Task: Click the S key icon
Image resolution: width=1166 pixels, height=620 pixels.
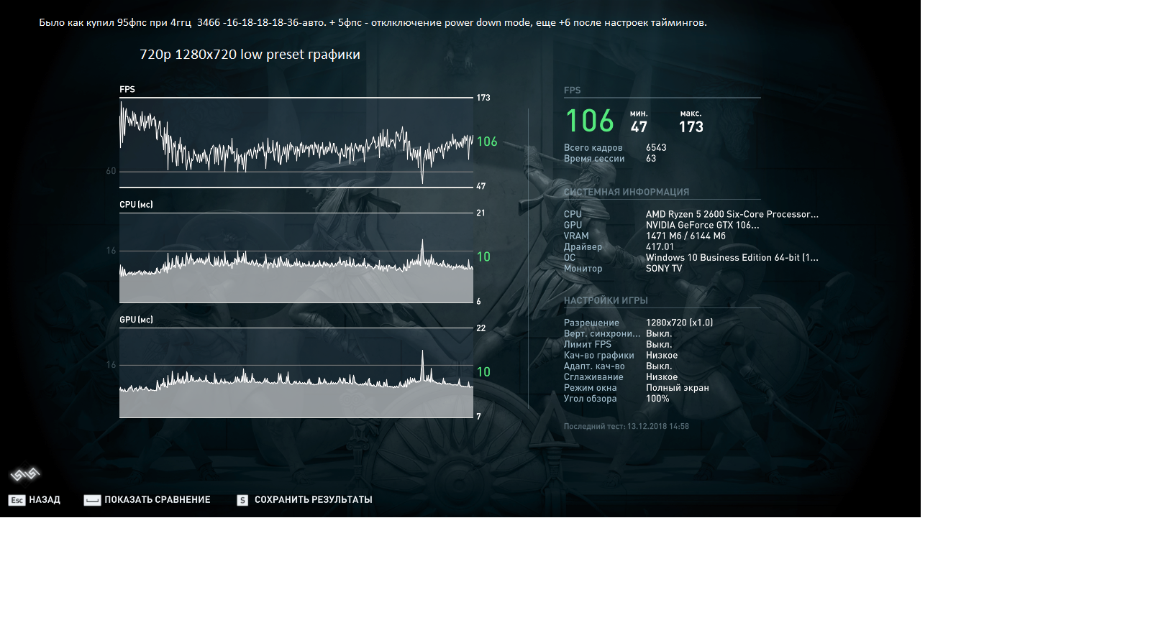Action: click(x=242, y=500)
